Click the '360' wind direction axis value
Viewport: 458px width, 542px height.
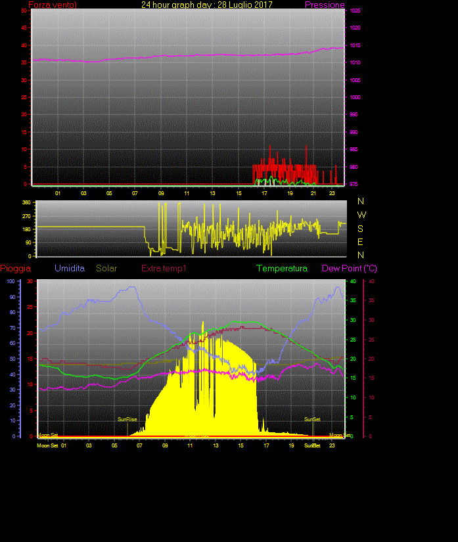27,202
